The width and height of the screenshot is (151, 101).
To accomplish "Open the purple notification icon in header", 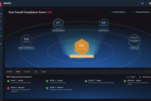I will pyautogui.click(x=142, y=3).
